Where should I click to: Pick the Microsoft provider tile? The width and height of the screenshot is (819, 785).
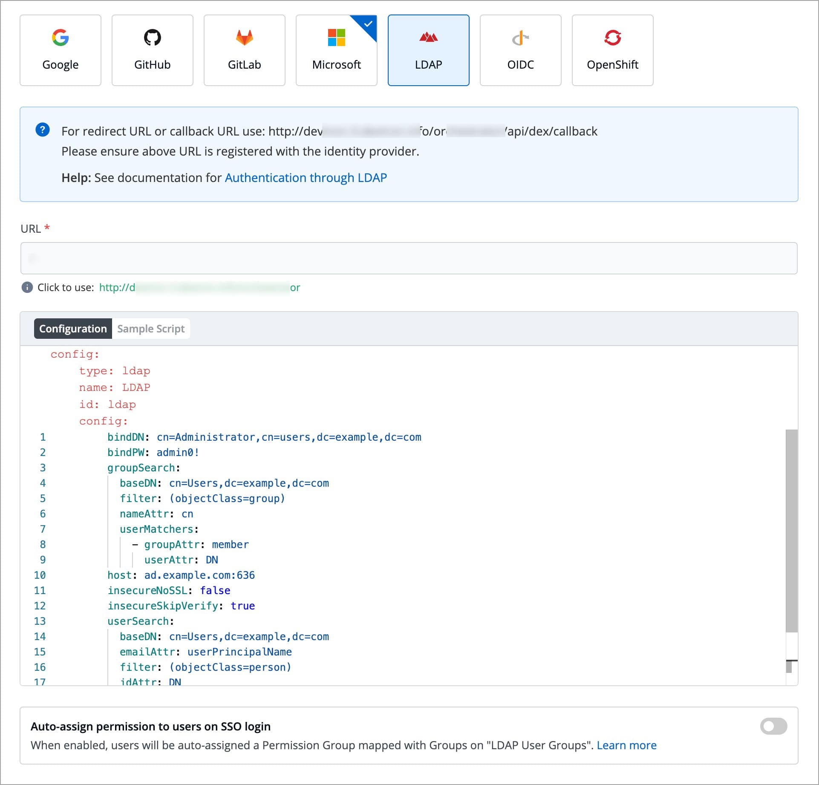click(x=336, y=50)
